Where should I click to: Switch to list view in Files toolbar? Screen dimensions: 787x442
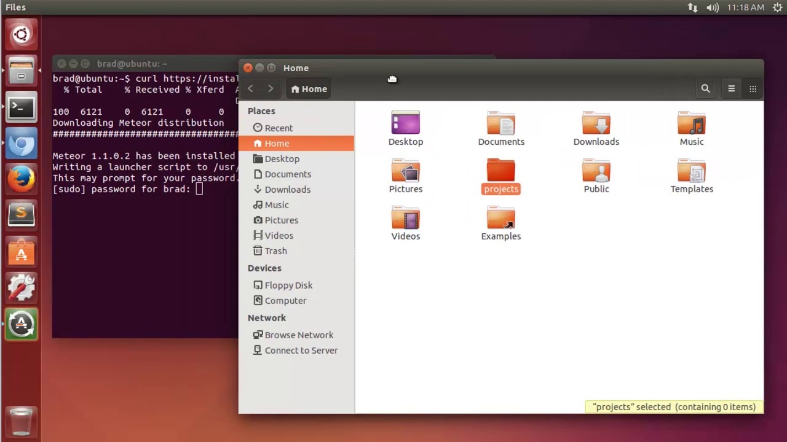click(731, 89)
